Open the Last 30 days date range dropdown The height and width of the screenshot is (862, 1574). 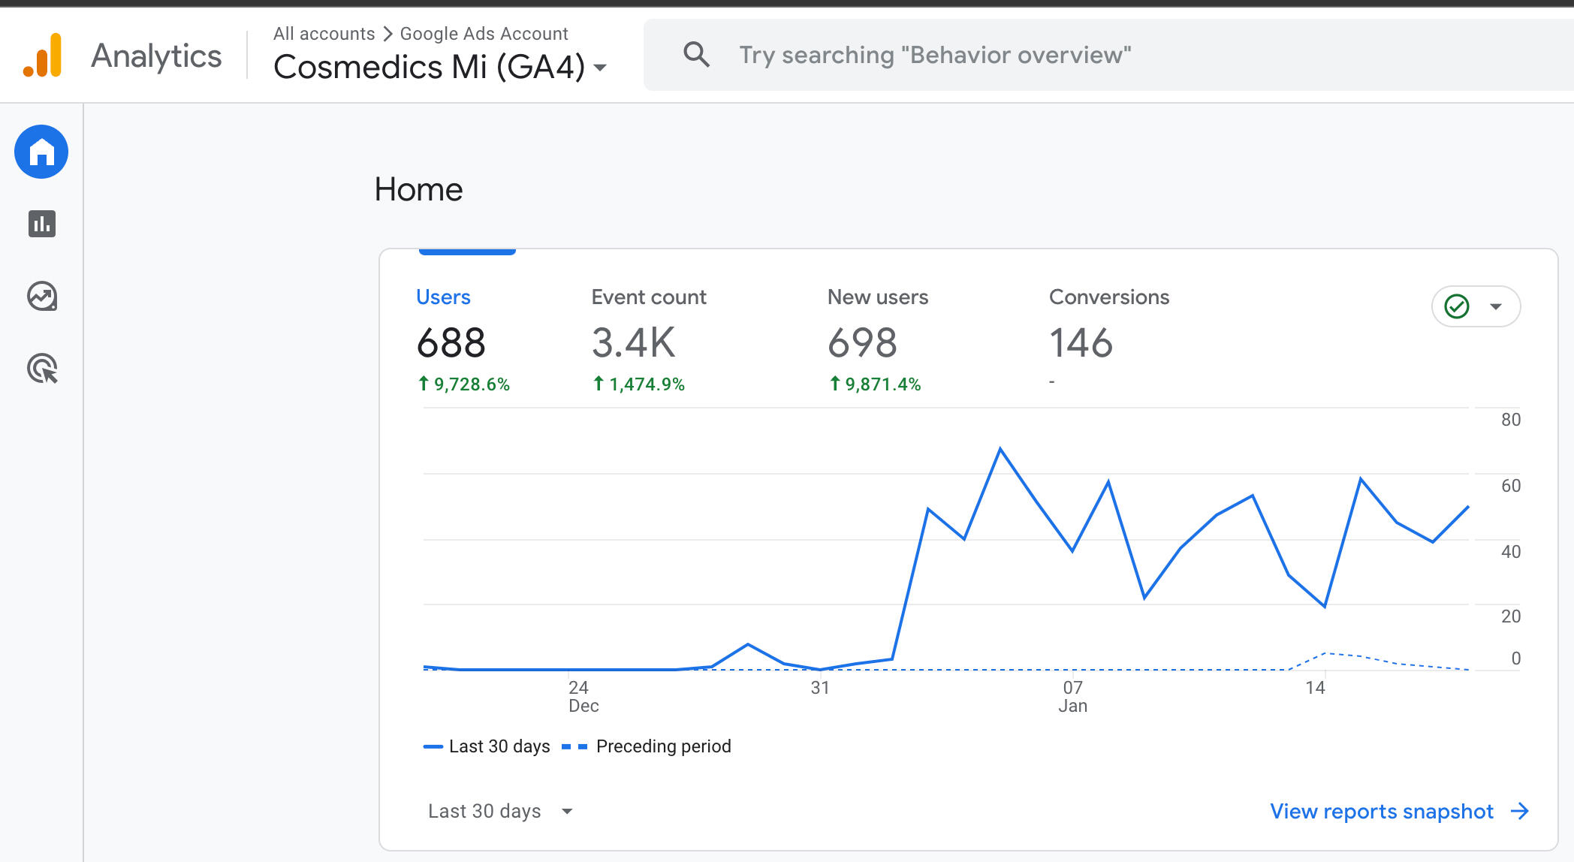pyautogui.click(x=501, y=811)
